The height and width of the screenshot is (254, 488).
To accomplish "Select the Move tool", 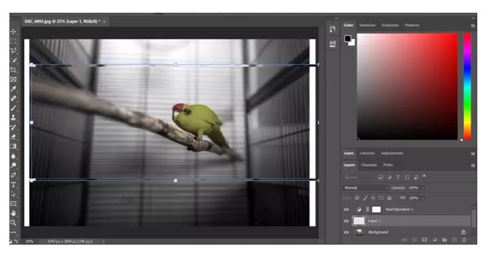I will [x=13, y=31].
